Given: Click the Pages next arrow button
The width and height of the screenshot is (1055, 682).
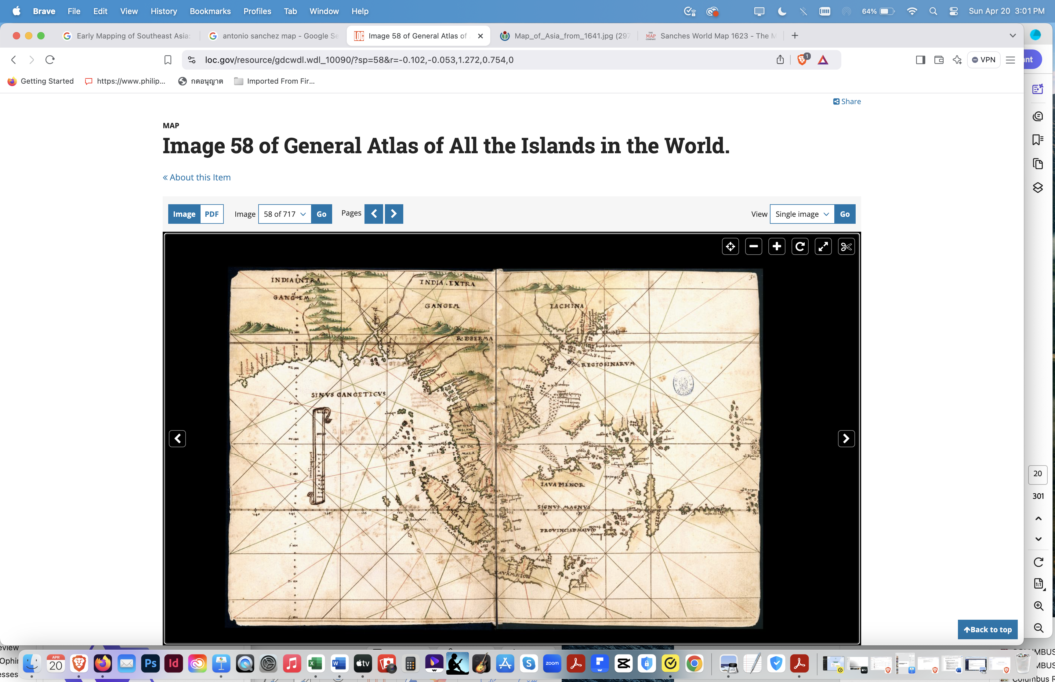Looking at the screenshot, I should tap(394, 214).
